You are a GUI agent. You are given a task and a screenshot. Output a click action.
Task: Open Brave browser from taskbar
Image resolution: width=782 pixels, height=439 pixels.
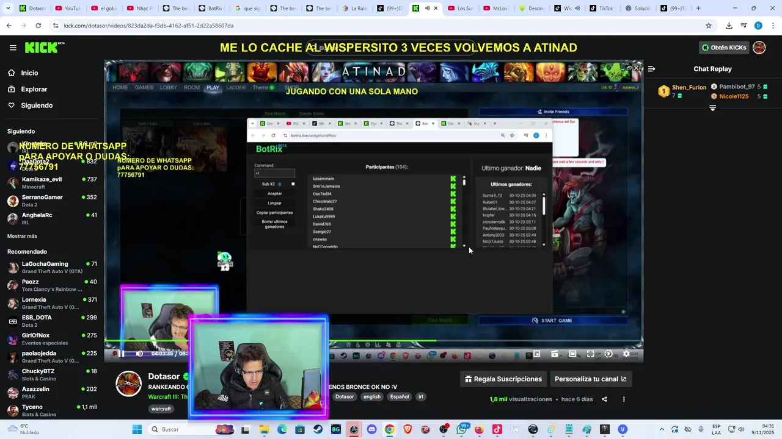407,429
